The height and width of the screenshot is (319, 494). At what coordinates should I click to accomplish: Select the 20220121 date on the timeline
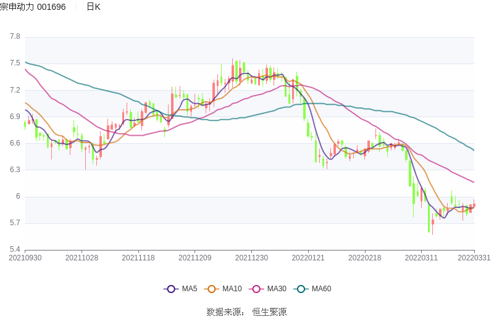[308, 258]
